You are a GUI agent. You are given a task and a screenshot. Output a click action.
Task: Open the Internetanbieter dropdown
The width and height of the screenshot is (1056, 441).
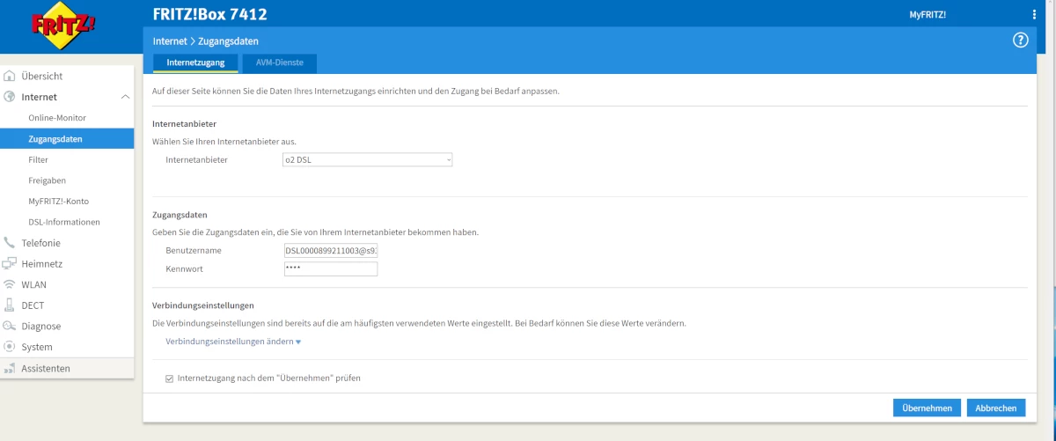[368, 159]
